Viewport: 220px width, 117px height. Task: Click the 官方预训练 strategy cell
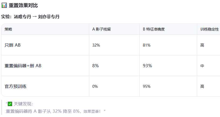[x=16, y=86]
